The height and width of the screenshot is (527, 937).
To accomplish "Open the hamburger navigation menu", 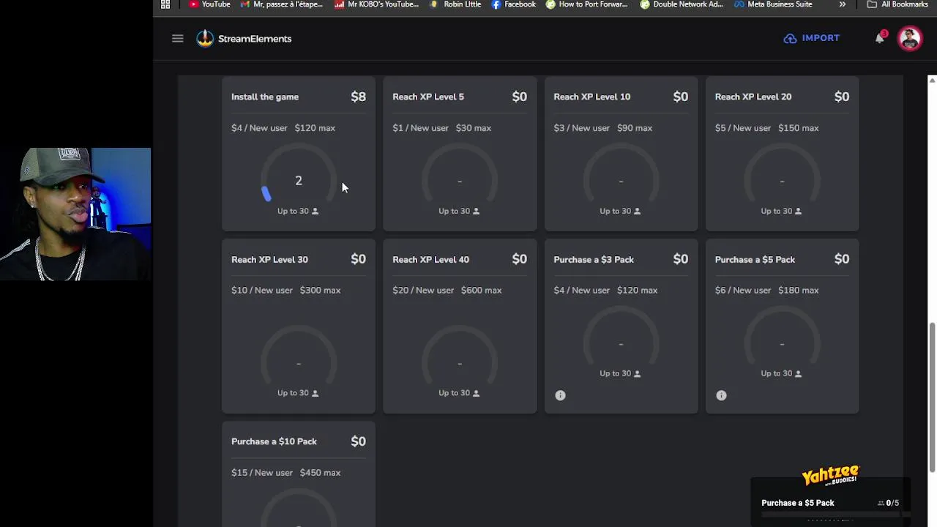I will (x=177, y=38).
